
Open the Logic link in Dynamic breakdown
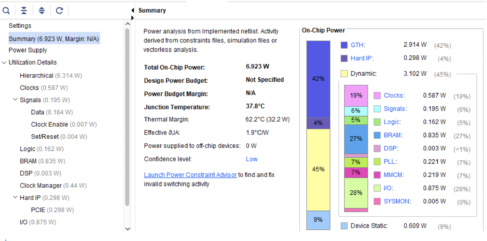(392, 122)
